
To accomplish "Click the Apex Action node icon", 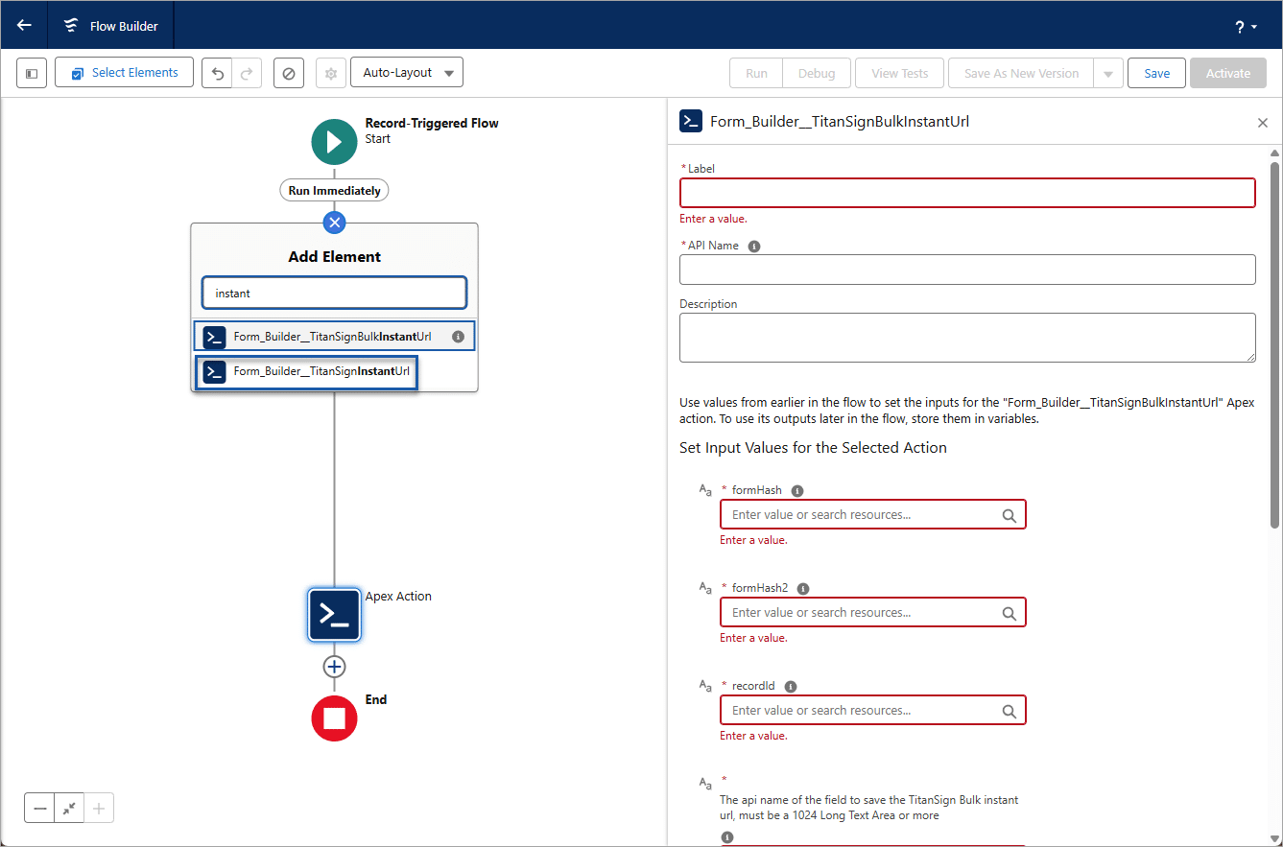I will point(334,615).
